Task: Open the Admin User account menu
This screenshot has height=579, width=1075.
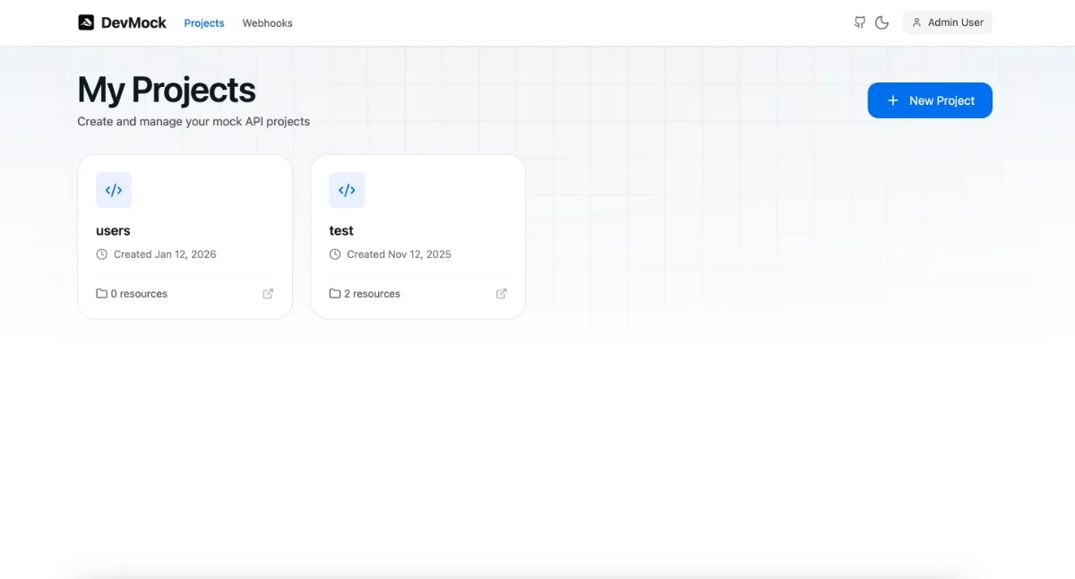Action: (x=947, y=22)
